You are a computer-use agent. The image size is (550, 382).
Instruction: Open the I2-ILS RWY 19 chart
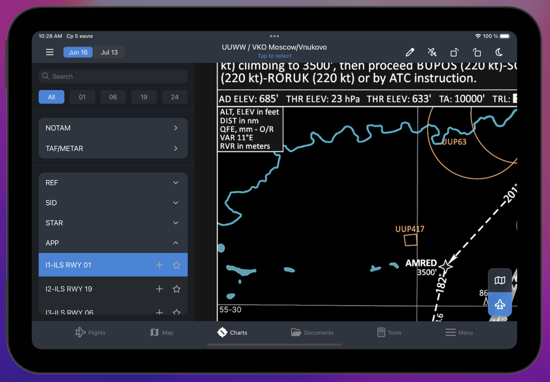(x=113, y=289)
